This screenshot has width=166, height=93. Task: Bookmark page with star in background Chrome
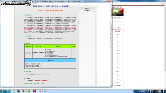pos(162,4)
